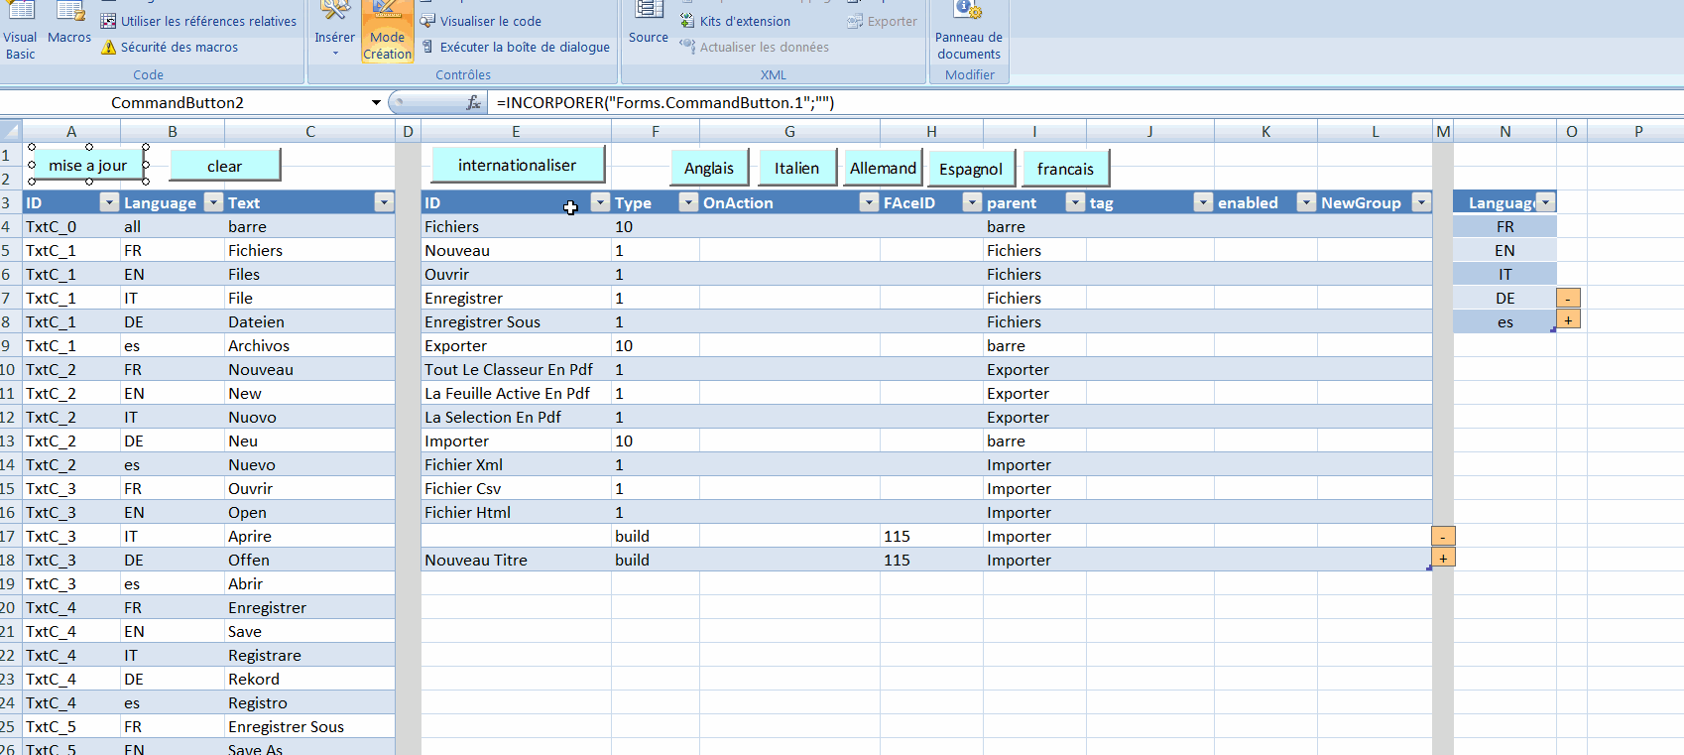Image resolution: width=1684 pixels, height=755 pixels.
Task: Click the orange plus button beside es
Action: click(x=1568, y=319)
